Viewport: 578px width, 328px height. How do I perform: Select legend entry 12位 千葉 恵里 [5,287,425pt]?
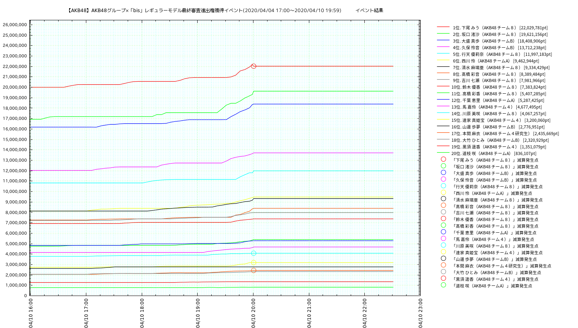[498, 100]
